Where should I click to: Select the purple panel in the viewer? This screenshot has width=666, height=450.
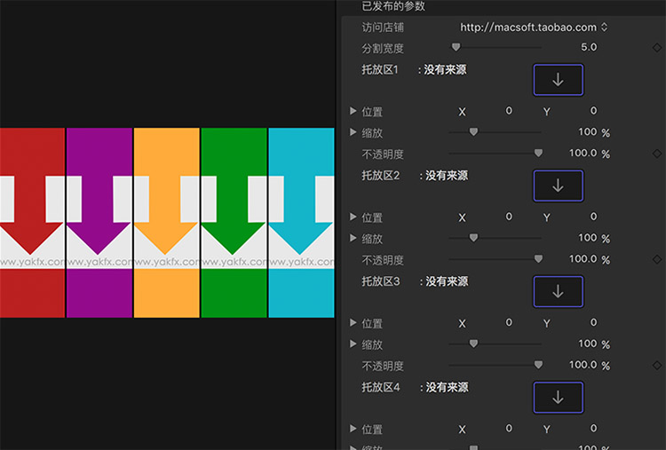(x=99, y=223)
